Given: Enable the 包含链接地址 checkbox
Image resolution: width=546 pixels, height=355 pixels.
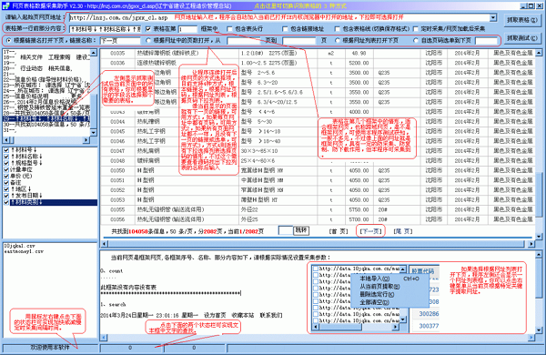Looking at the screenshot, I should click(285, 29).
